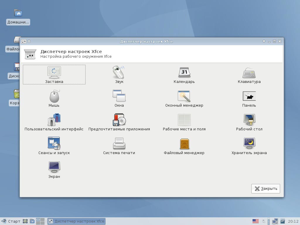The height and width of the screenshot is (225, 300).
Task: Open the Клавиатура keyboard settings
Action: click(249, 72)
